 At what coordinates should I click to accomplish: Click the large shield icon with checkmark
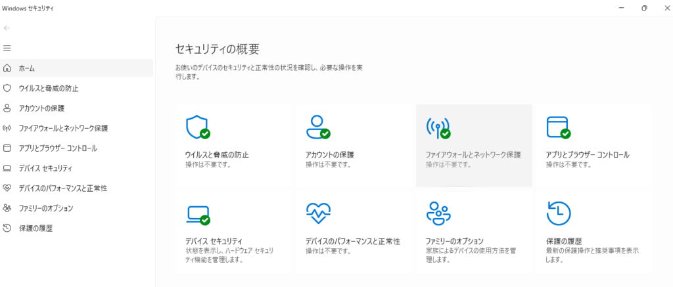[x=198, y=127]
